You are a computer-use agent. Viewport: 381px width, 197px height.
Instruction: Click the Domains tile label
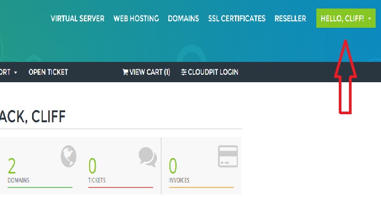coord(19,180)
